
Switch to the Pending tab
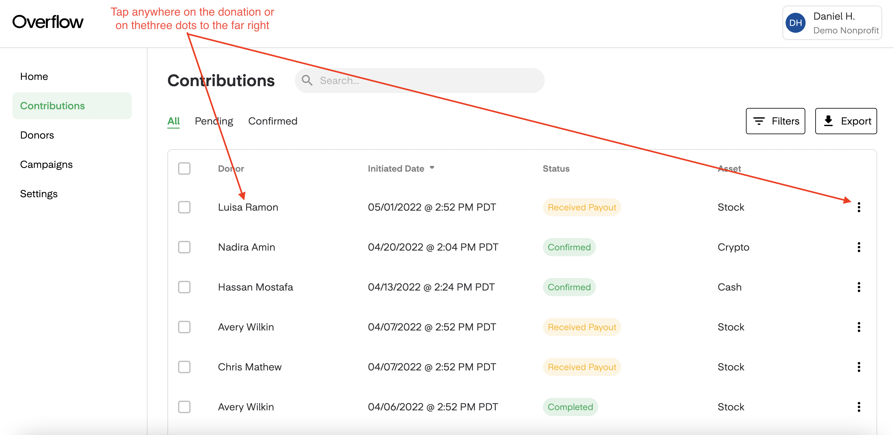tap(214, 121)
